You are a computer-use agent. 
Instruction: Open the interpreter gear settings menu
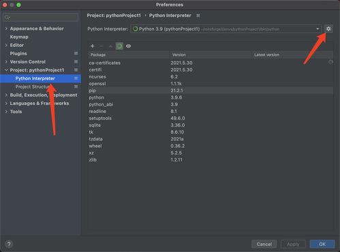click(328, 29)
